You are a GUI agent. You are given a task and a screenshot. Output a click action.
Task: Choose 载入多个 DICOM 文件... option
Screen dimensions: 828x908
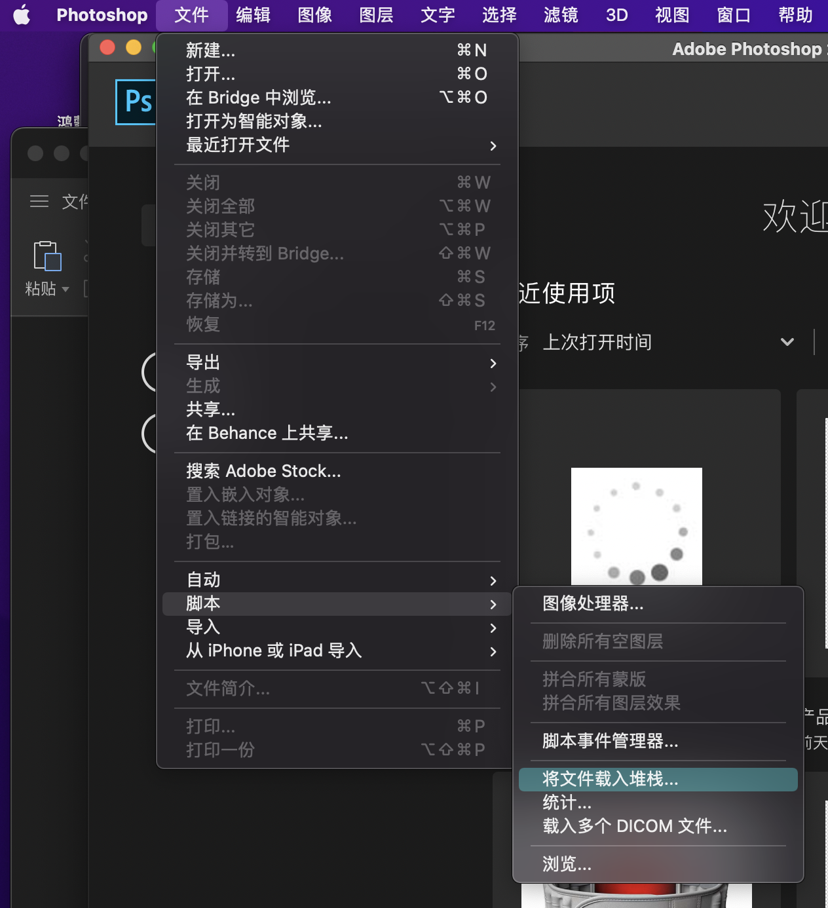tap(634, 826)
